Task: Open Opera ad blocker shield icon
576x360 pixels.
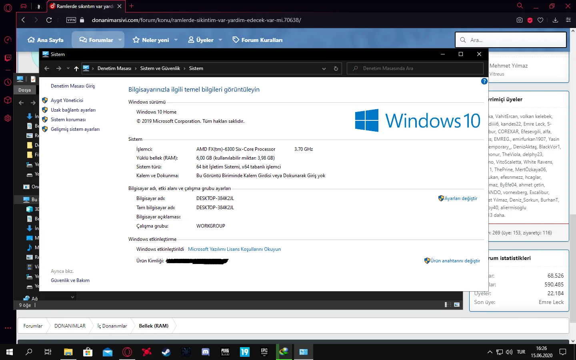Action: (x=530, y=20)
